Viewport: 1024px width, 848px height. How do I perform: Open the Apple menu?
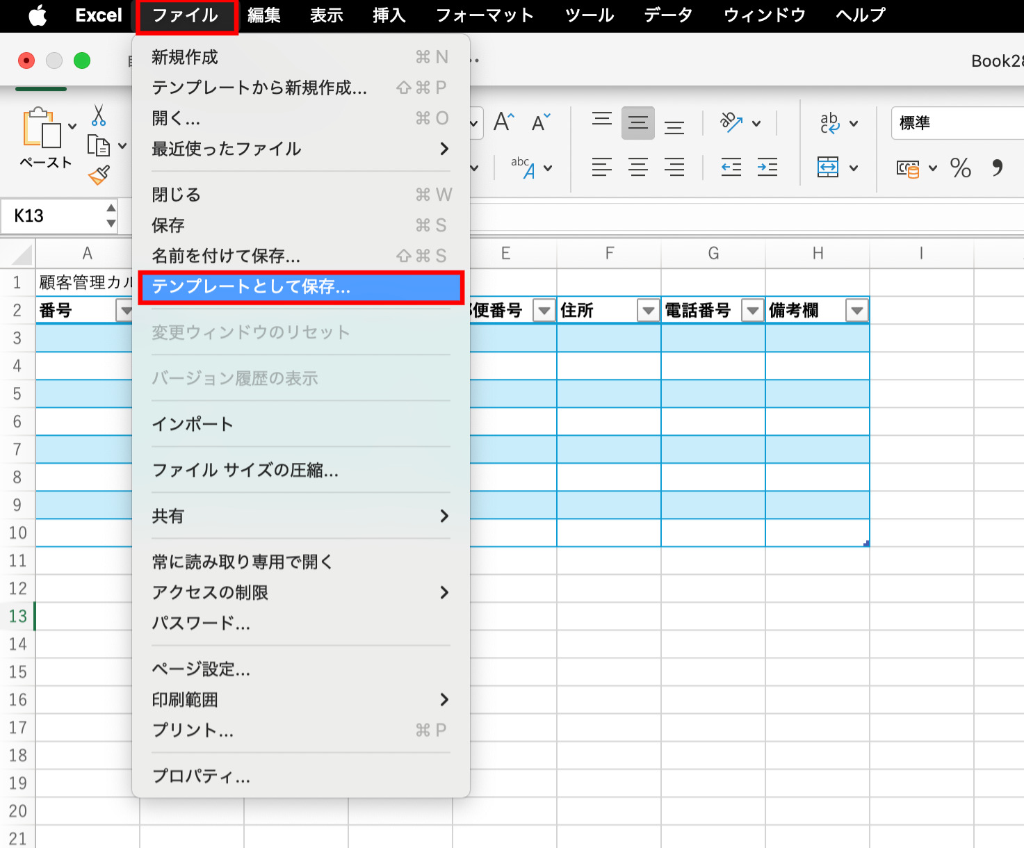(x=38, y=15)
